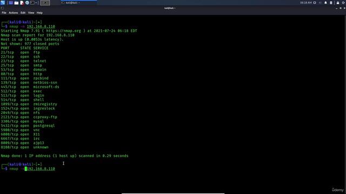Viewport: 346px width, 194px height.
Task: Launch the terminal emulator panel icon
Action: (32, 3)
